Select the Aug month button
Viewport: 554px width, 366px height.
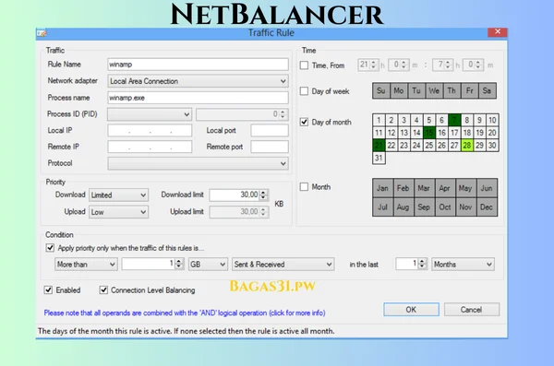click(403, 207)
